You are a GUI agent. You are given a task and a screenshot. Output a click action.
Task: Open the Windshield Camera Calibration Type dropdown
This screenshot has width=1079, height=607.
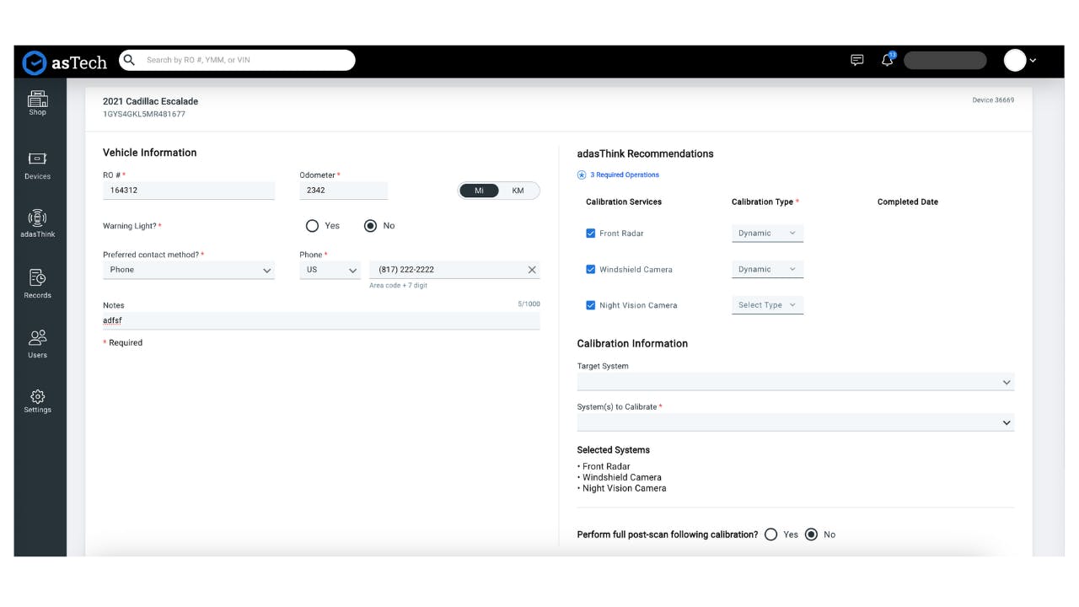tap(766, 268)
